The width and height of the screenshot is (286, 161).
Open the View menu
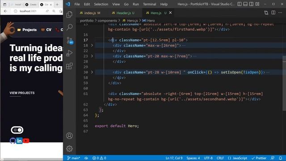[116, 4]
